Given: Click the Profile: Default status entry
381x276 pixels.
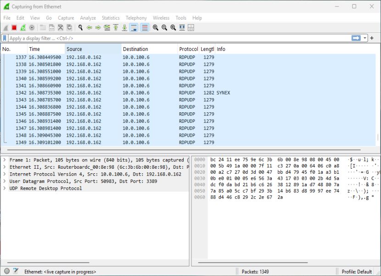Looking at the screenshot, I should (x=357, y=271).
